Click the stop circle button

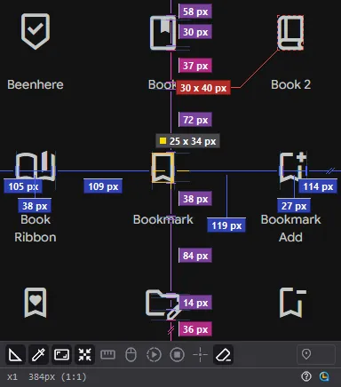pyautogui.click(x=177, y=354)
